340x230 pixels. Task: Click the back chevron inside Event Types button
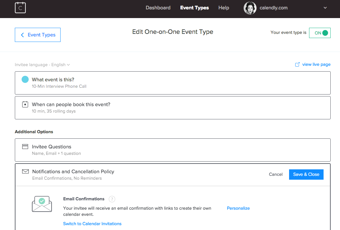click(x=22, y=35)
